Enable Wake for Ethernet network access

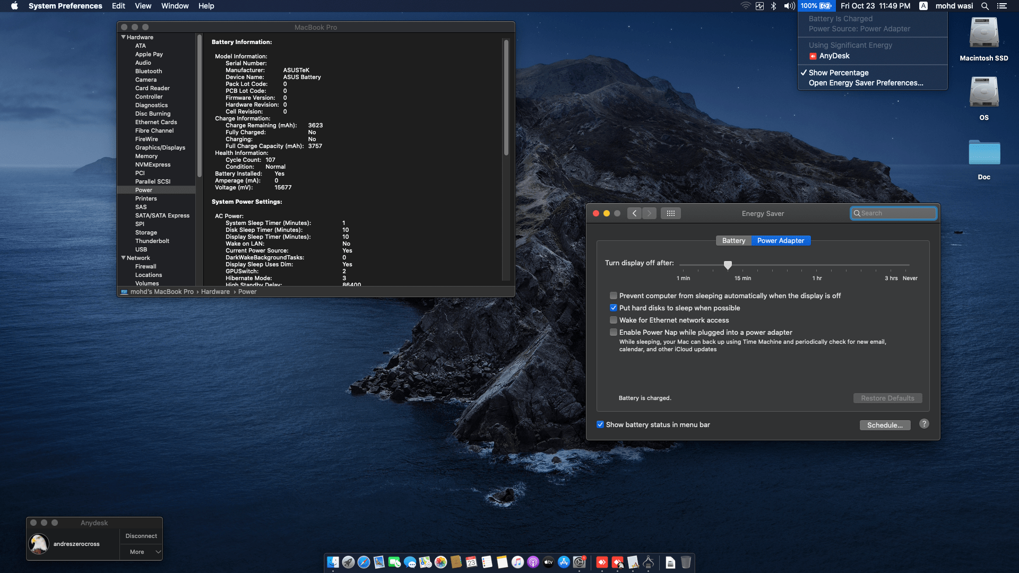click(x=614, y=320)
